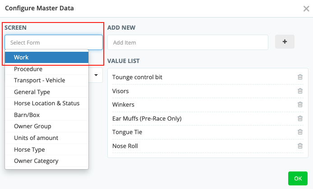Choose Work from the form list
The height and width of the screenshot is (189, 313).
(x=46, y=57)
